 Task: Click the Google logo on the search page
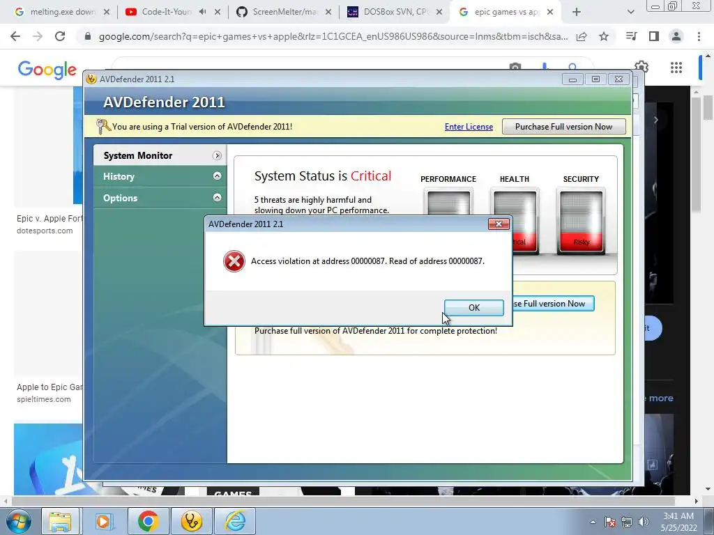click(47, 70)
